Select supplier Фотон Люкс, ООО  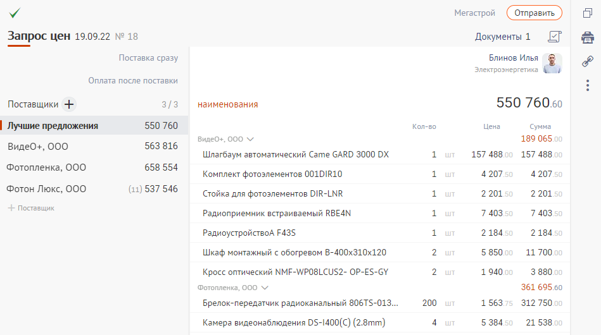coord(46,189)
